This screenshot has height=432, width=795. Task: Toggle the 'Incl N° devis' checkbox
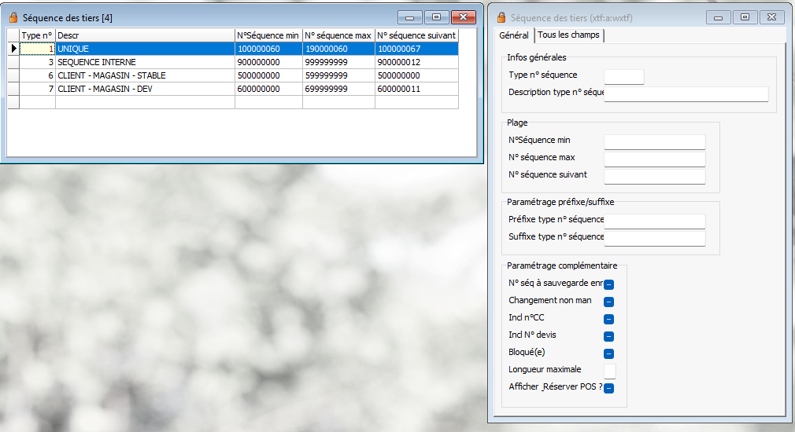(609, 336)
